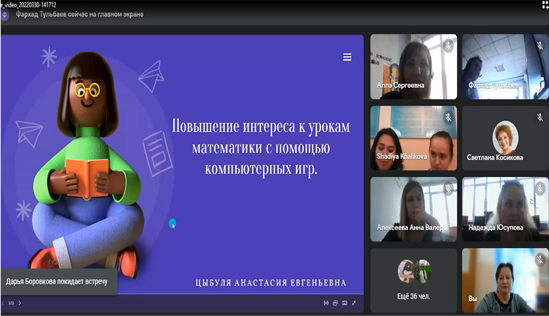549x316 pixels.
Task: Go to previous slide with left chevron
Action: 3,303
